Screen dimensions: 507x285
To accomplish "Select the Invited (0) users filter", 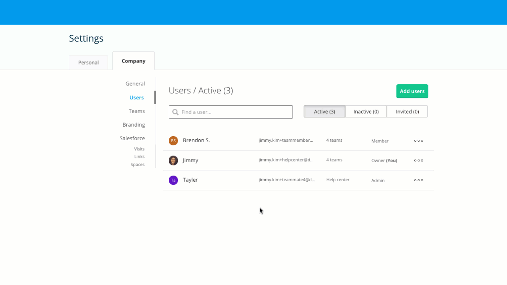I will (407, 111).
